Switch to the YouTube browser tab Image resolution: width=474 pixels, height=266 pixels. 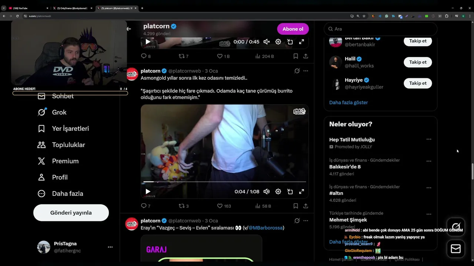coord(28,8)
